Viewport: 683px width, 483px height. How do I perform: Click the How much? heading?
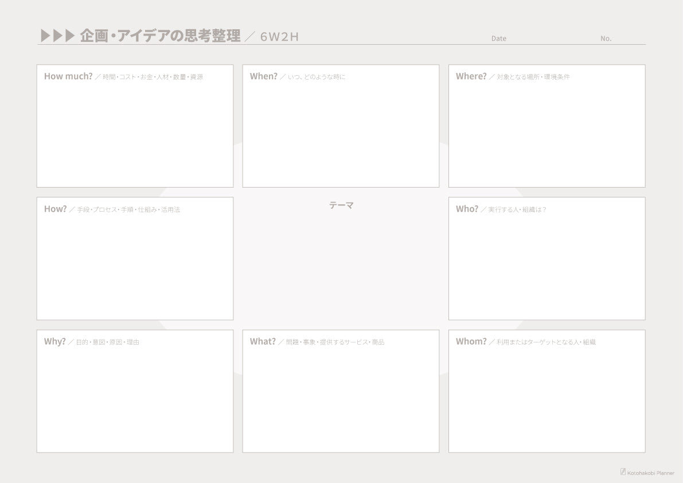68,76
